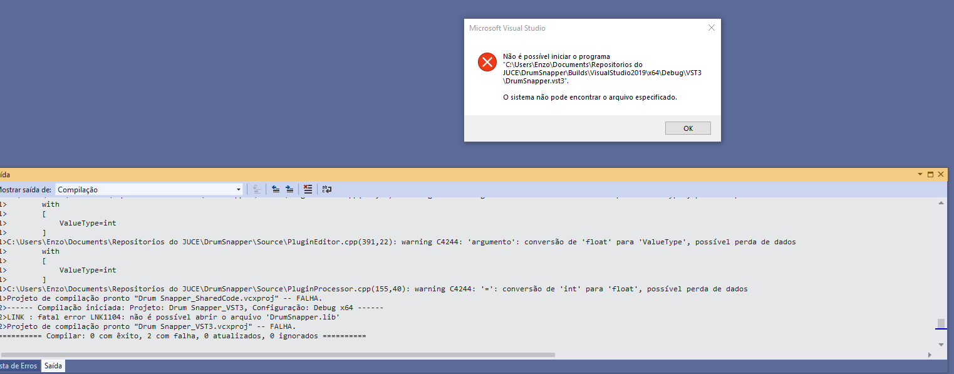The image size is (954, 374).
Task: Click vertical scrollbar down arrow
Action: 941,345
